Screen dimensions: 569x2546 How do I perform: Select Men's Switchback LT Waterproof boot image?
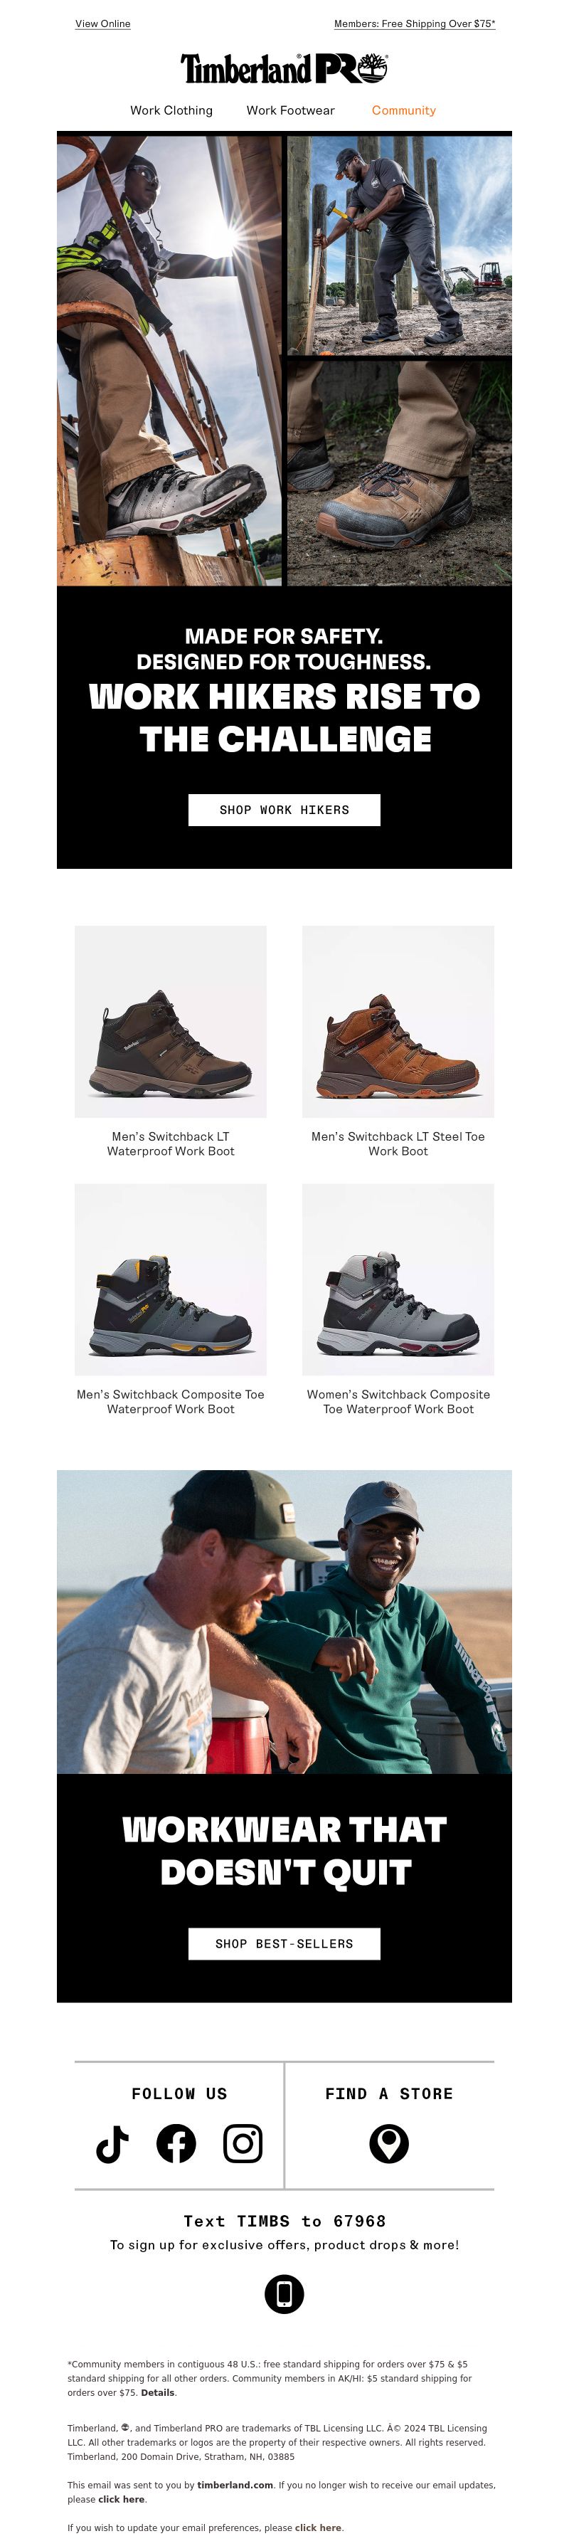point(171,1021)
